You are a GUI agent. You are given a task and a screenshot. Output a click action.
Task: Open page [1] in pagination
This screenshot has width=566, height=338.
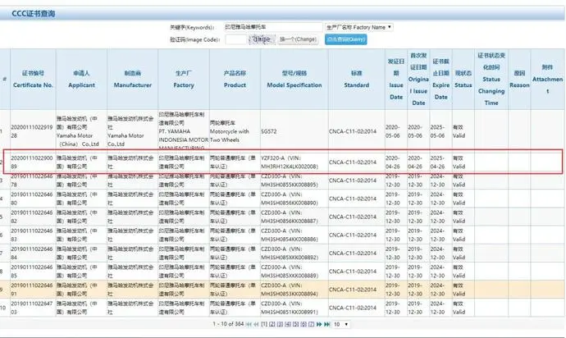coord(264,324)
